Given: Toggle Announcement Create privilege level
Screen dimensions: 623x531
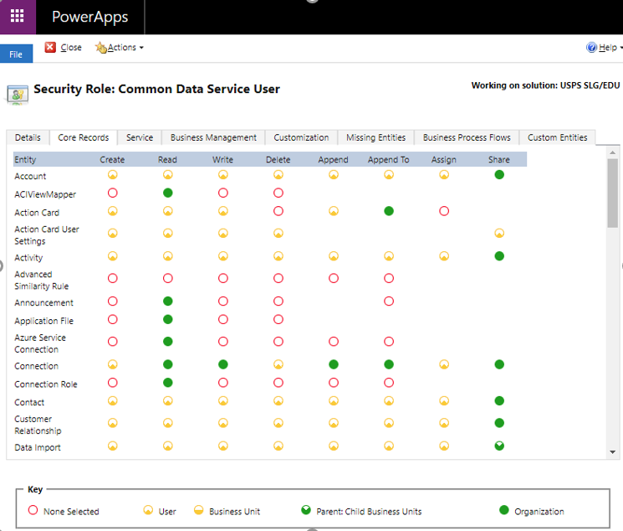Looking at the screenshot, I should (x=113, y=301).
